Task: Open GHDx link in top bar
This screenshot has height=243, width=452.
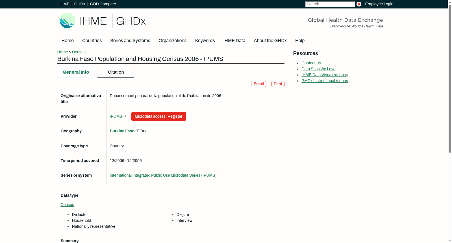Action: pos(80,4)
